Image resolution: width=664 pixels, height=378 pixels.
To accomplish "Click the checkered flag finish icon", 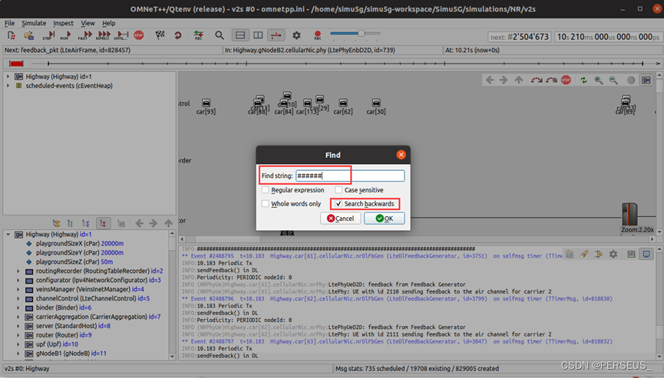I will (x=160, y=35).
